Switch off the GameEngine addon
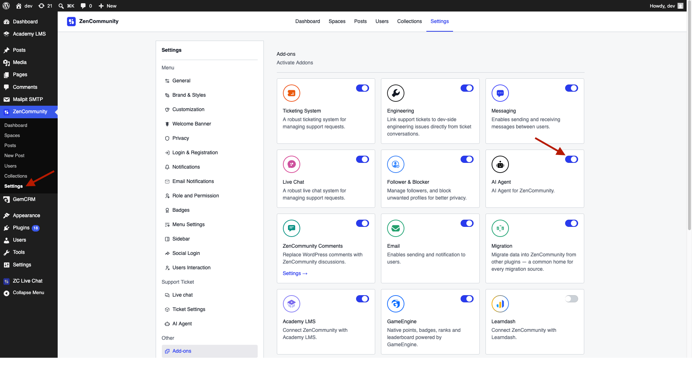The height and width of the screenshot is (366, 692). pos(467,299)
